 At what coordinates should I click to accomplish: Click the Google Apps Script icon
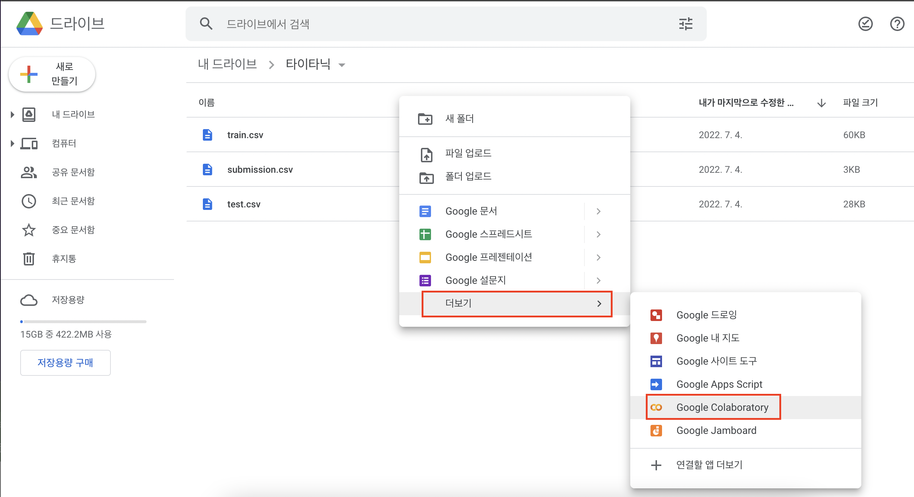tap(656, 384)
